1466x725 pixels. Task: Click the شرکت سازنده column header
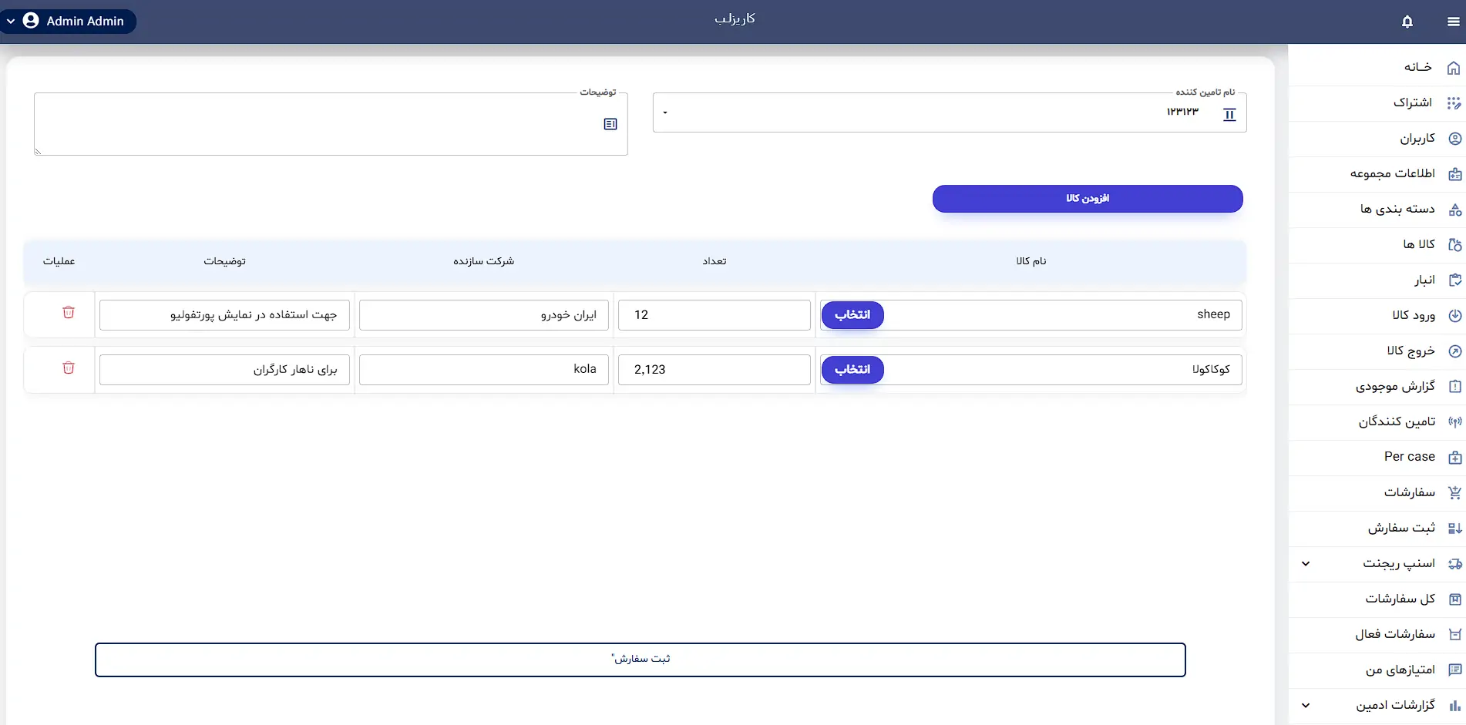tap(484, 261)
